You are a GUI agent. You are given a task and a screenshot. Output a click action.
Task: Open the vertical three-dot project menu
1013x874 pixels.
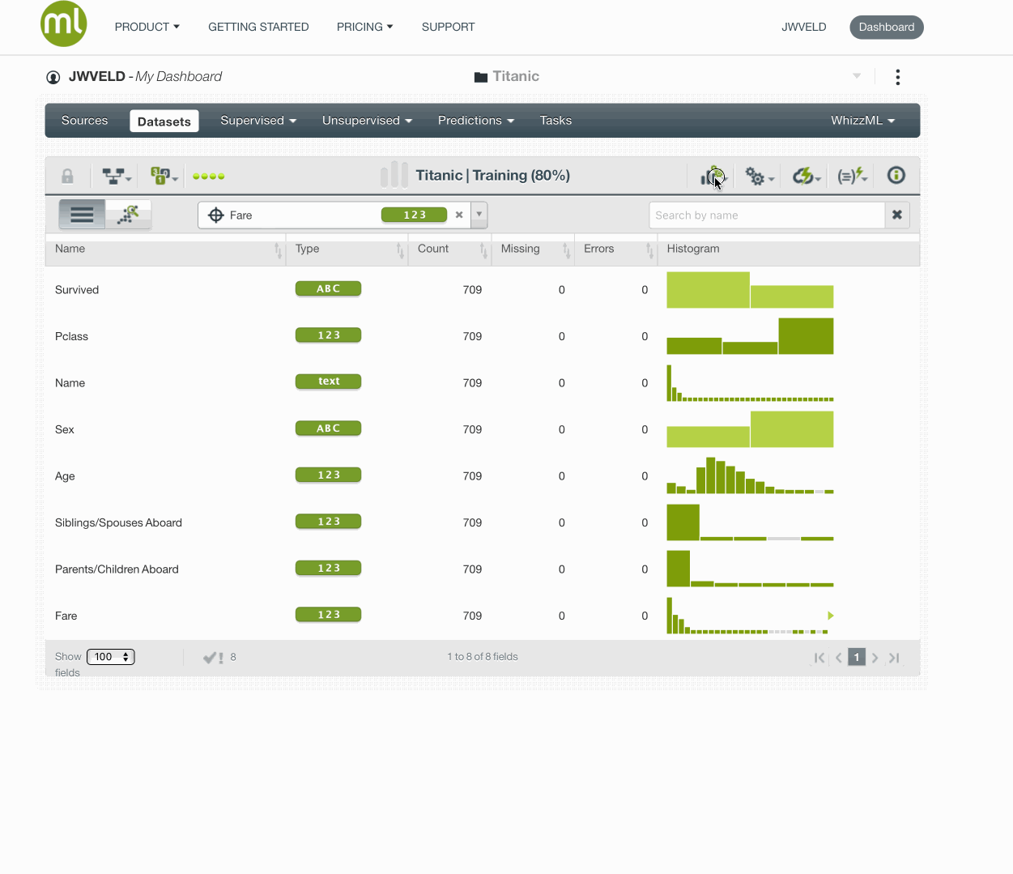pos(897,77)
